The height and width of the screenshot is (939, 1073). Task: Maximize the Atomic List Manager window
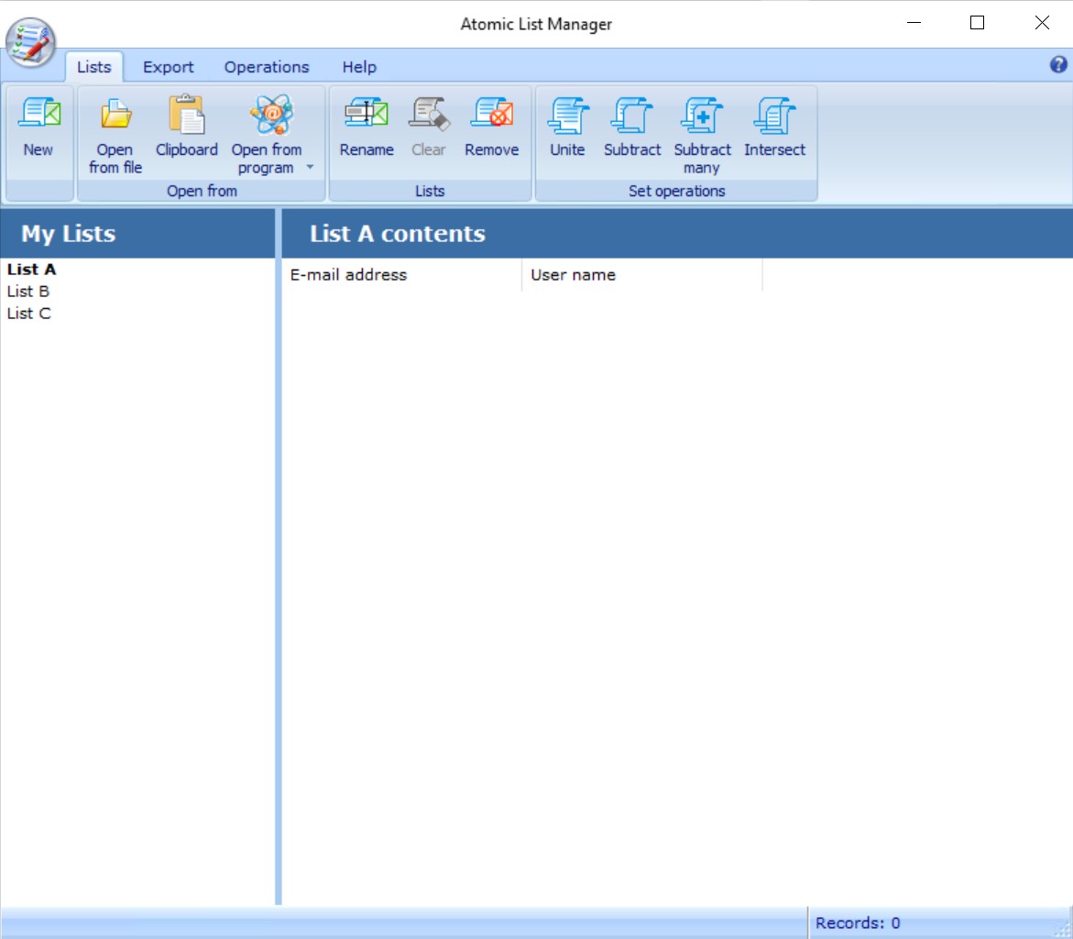[977, 23]
